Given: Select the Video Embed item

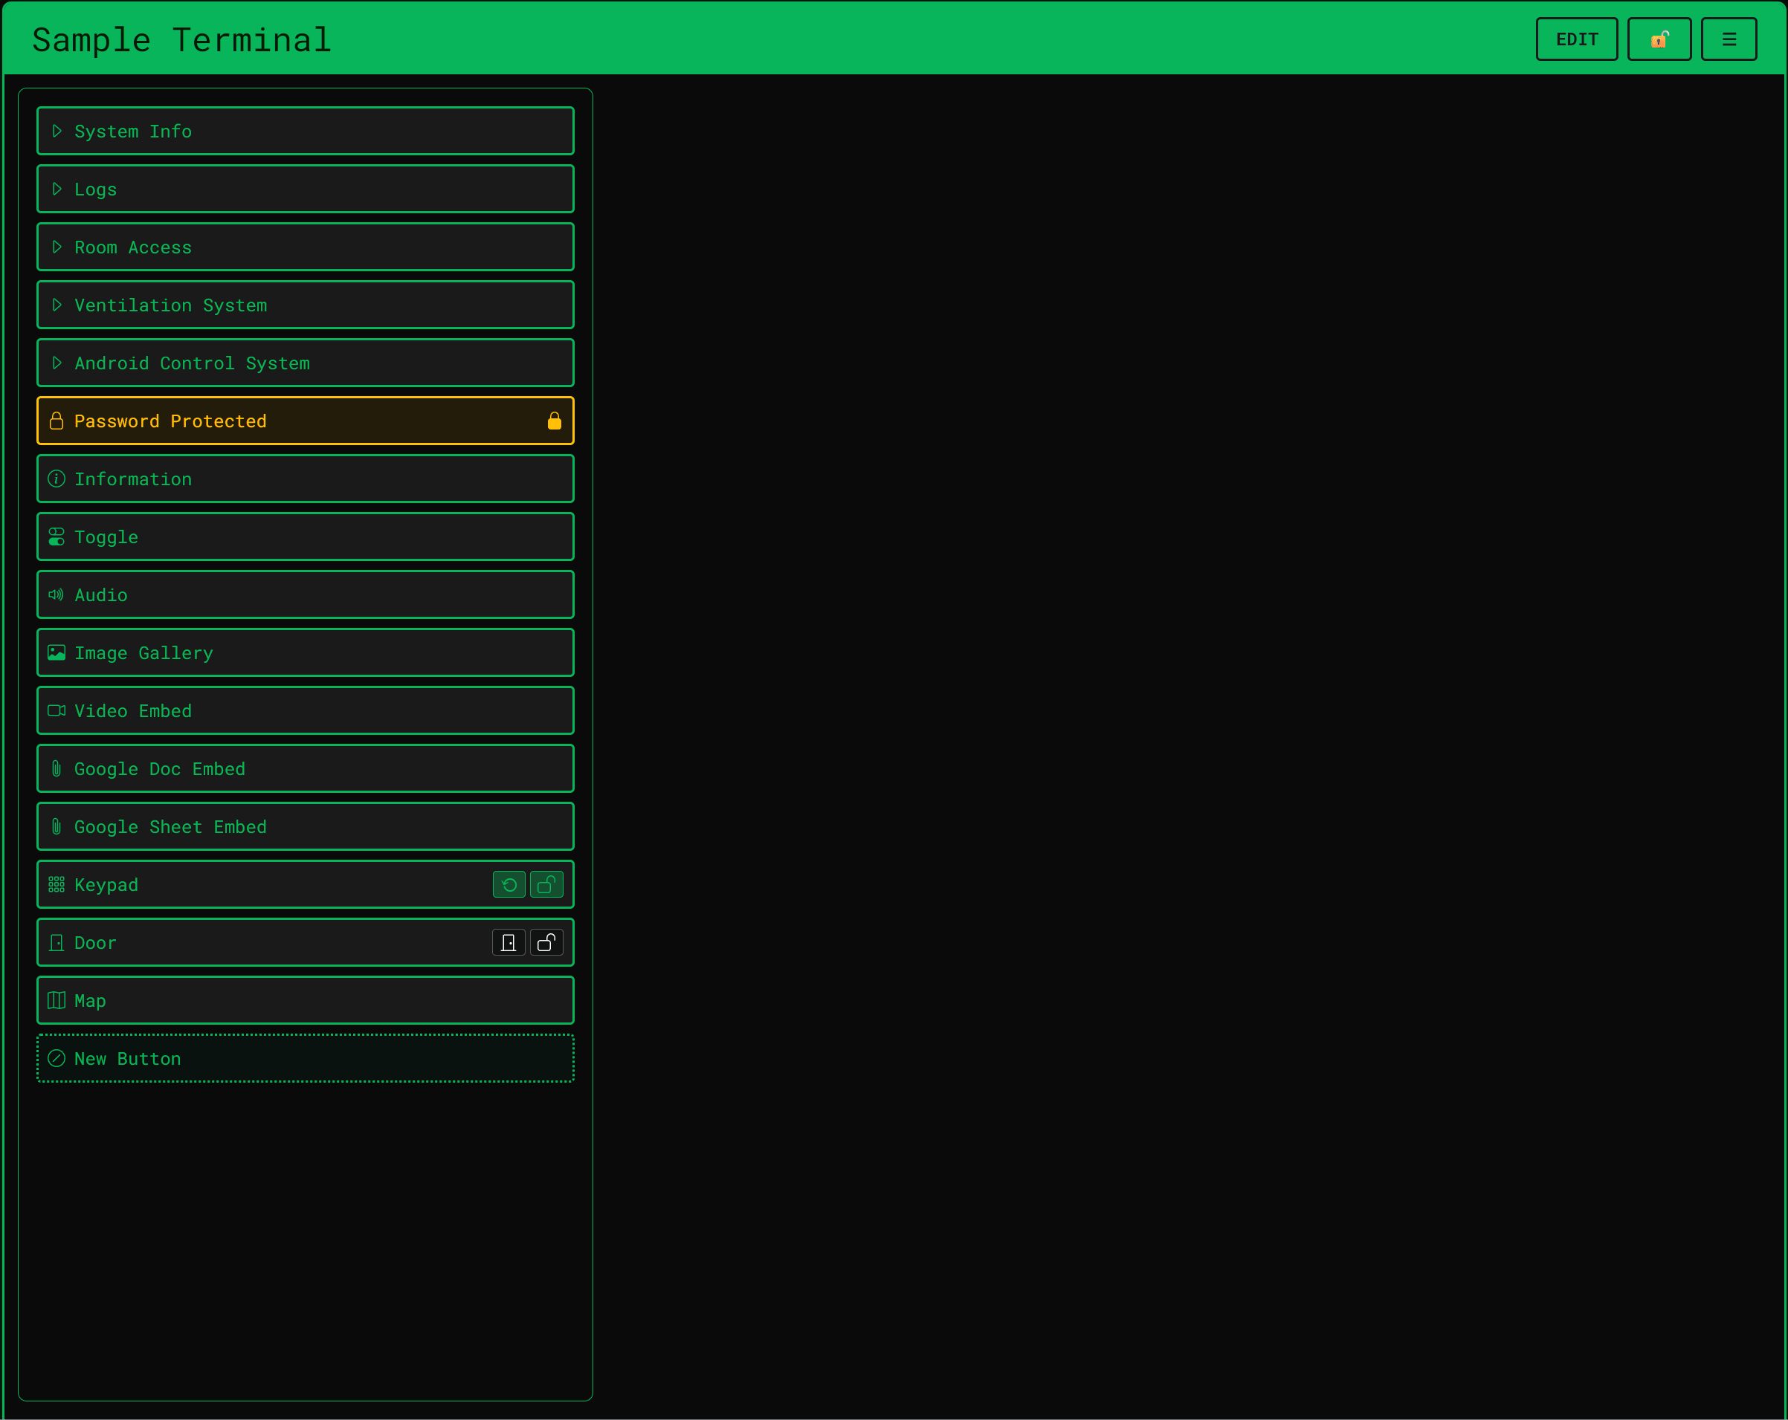Looking at the screenshot, I should pyautogui.click(x=304, y=710).
